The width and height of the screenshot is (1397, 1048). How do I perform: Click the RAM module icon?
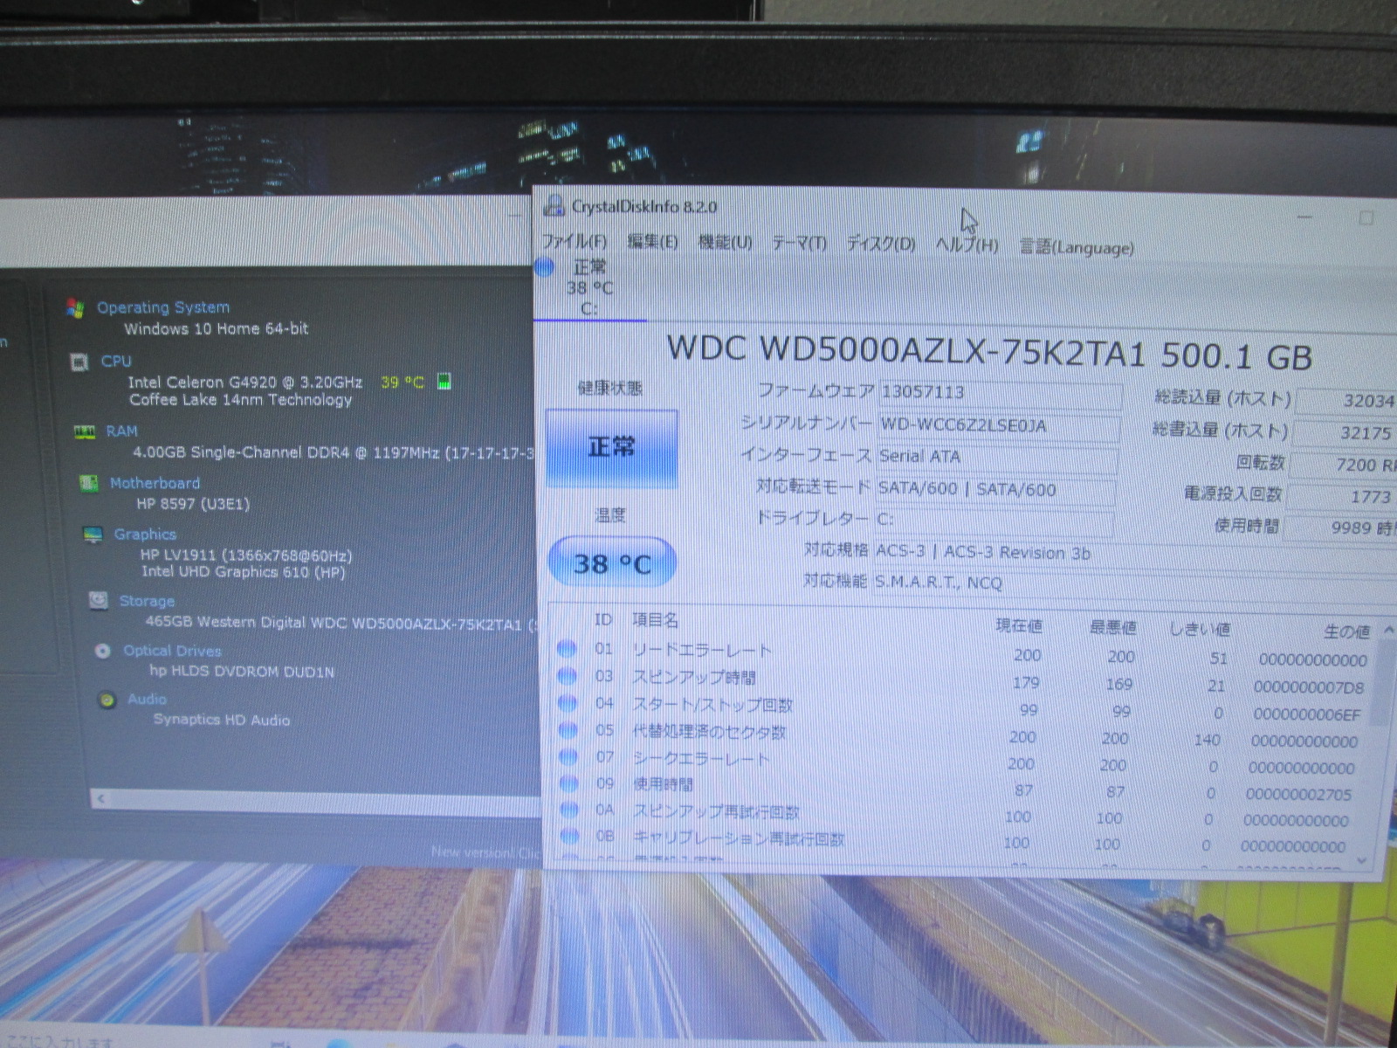tap(85, 431)
